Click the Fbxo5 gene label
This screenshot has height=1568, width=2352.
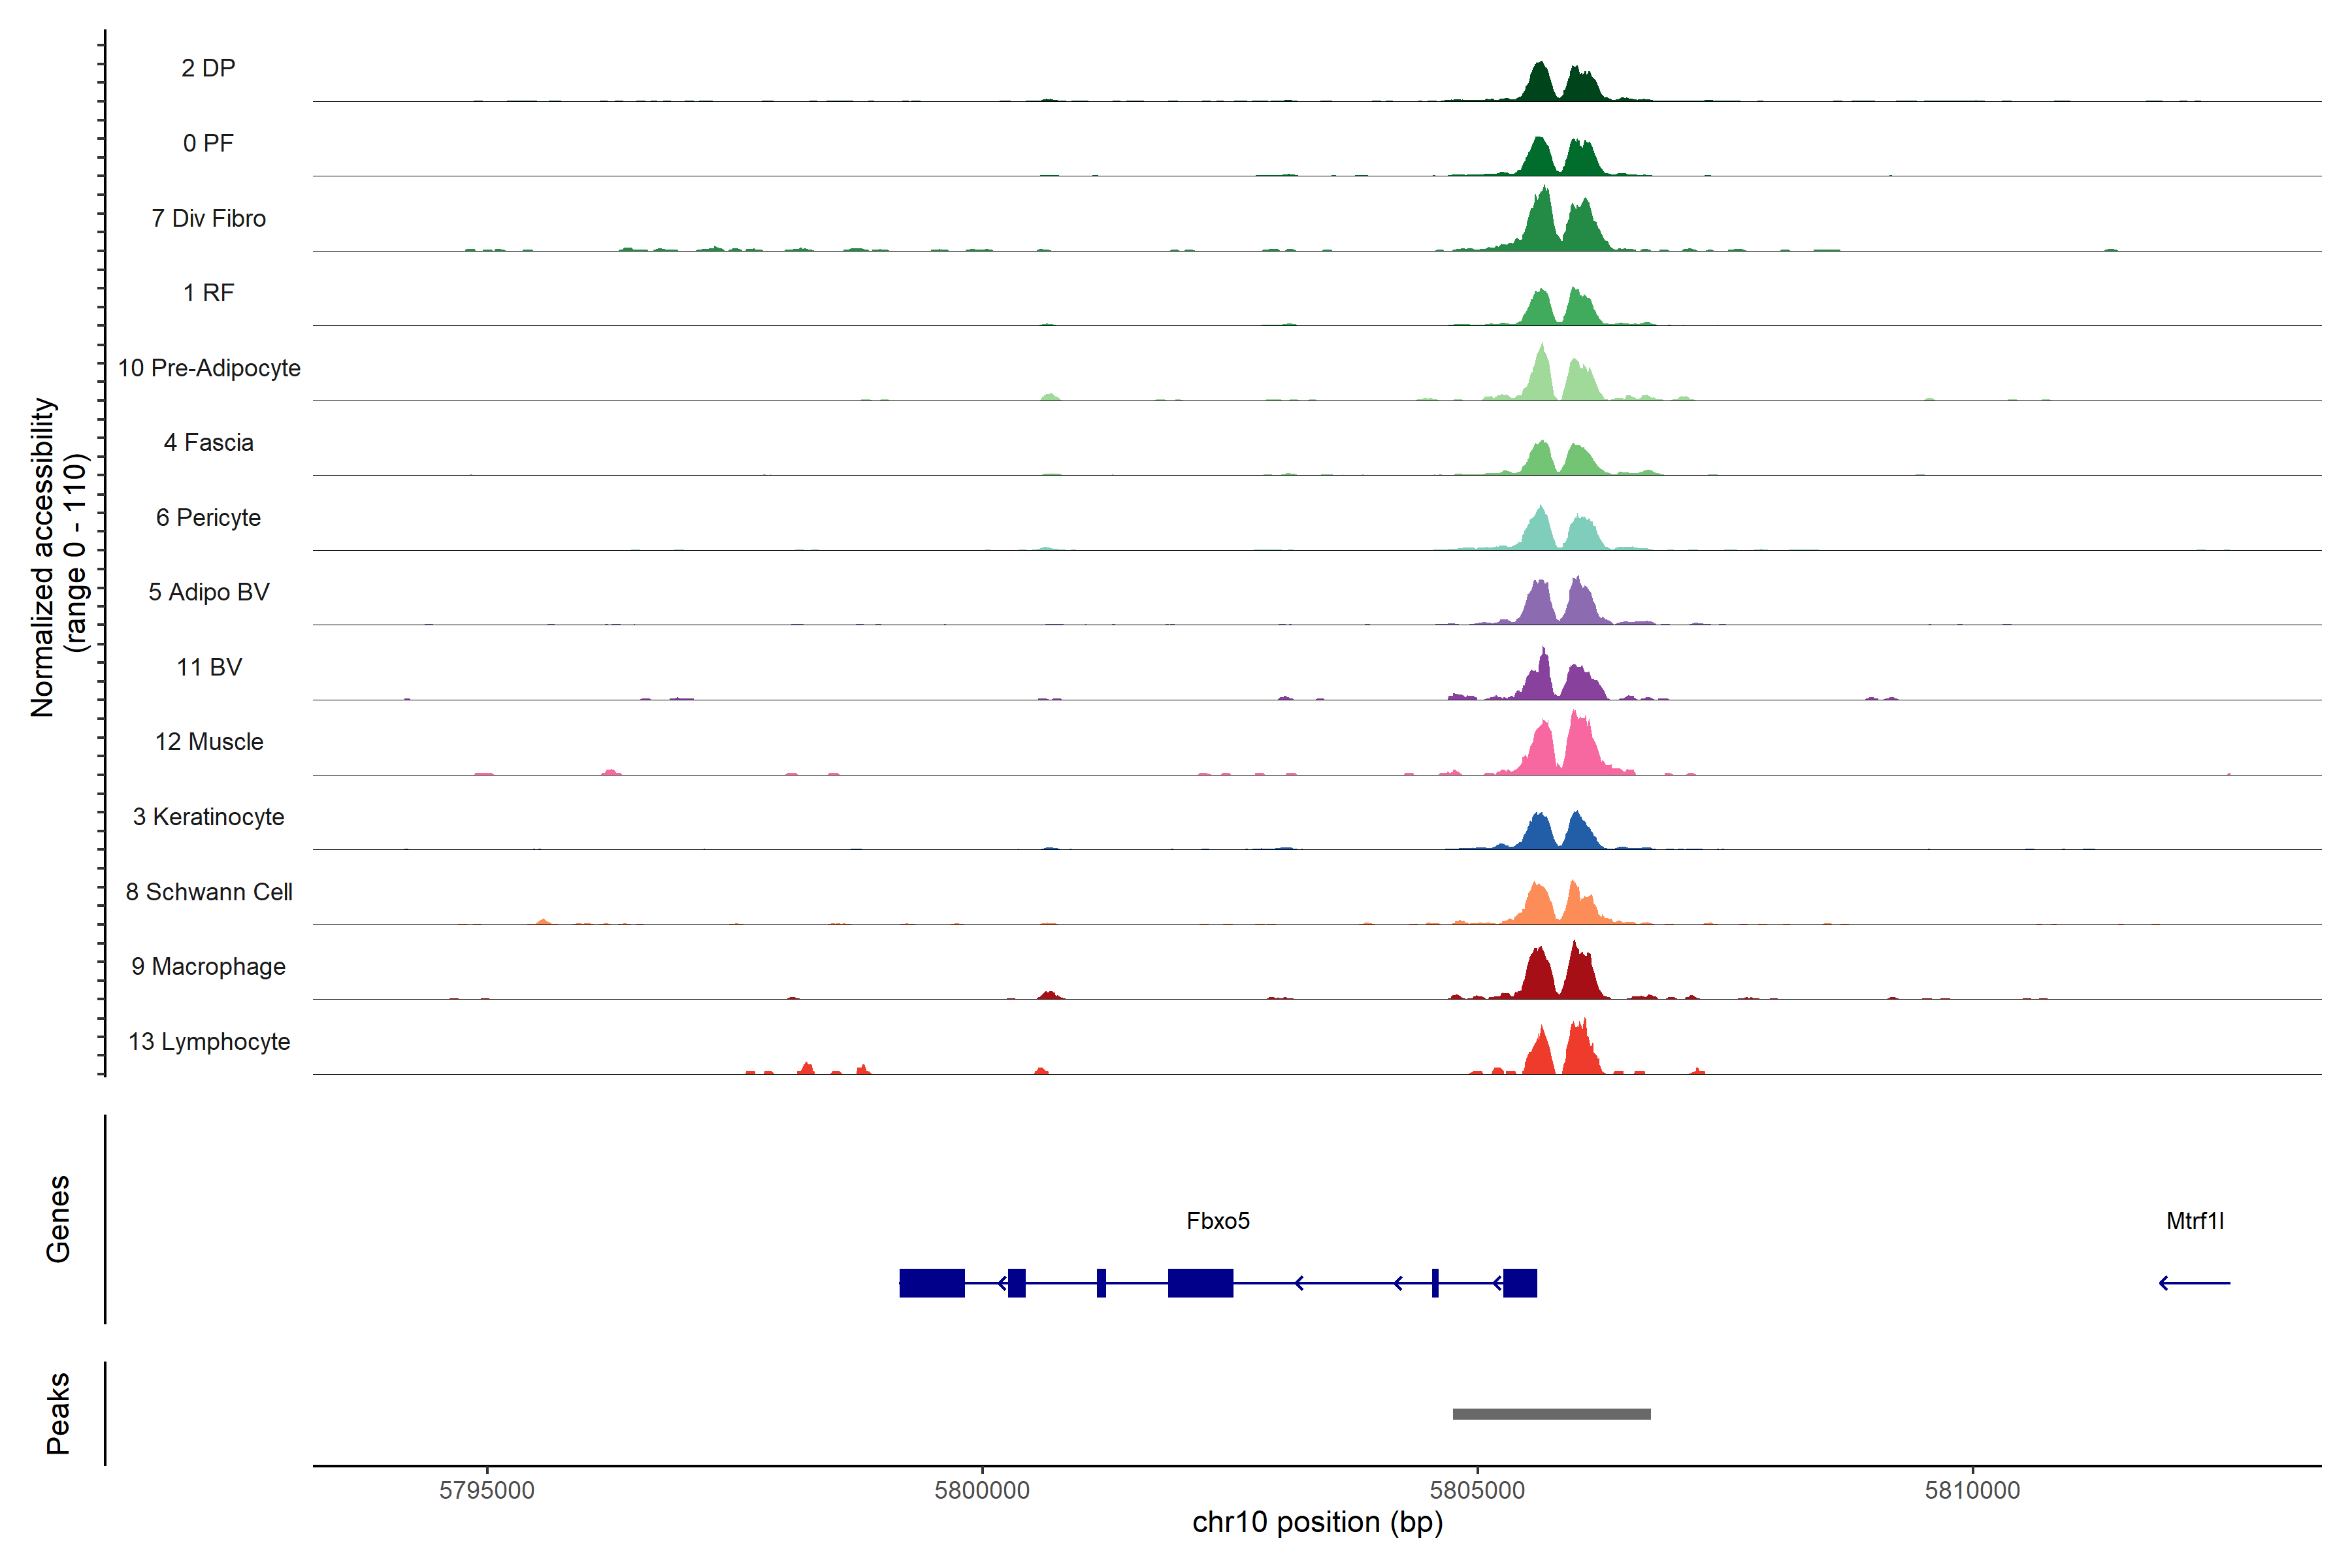(x=1217, y=1220)
